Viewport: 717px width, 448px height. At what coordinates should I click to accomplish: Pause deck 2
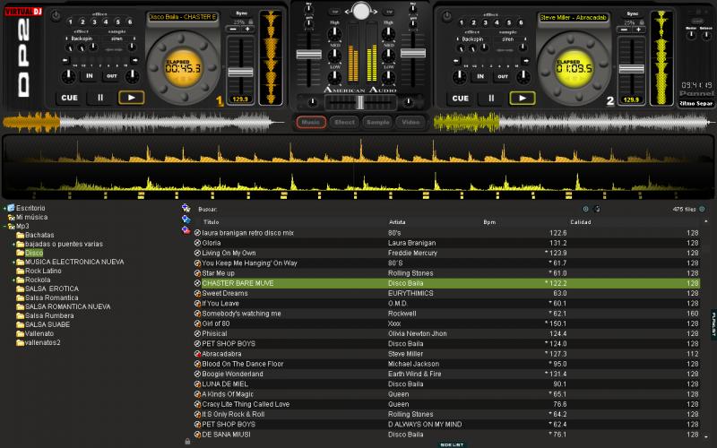(491, 98)
